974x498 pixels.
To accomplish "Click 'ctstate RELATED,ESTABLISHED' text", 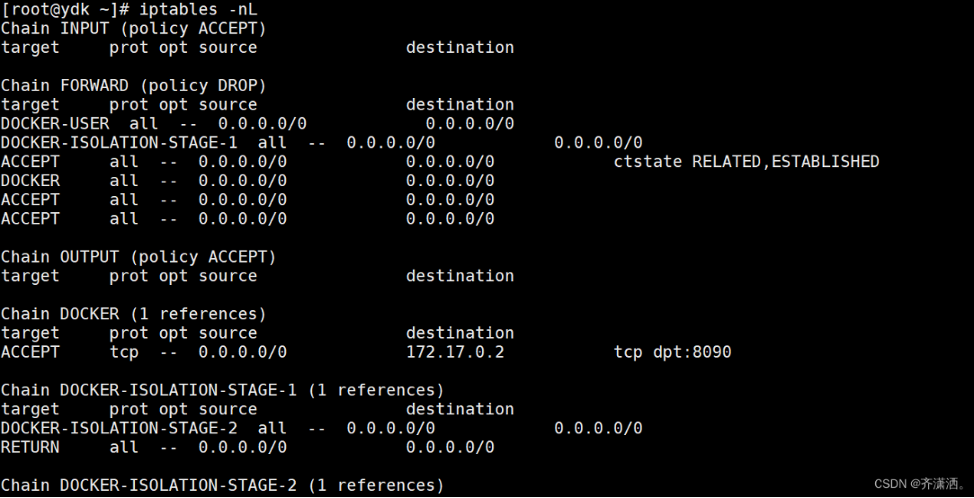I will tap(746, 162).
